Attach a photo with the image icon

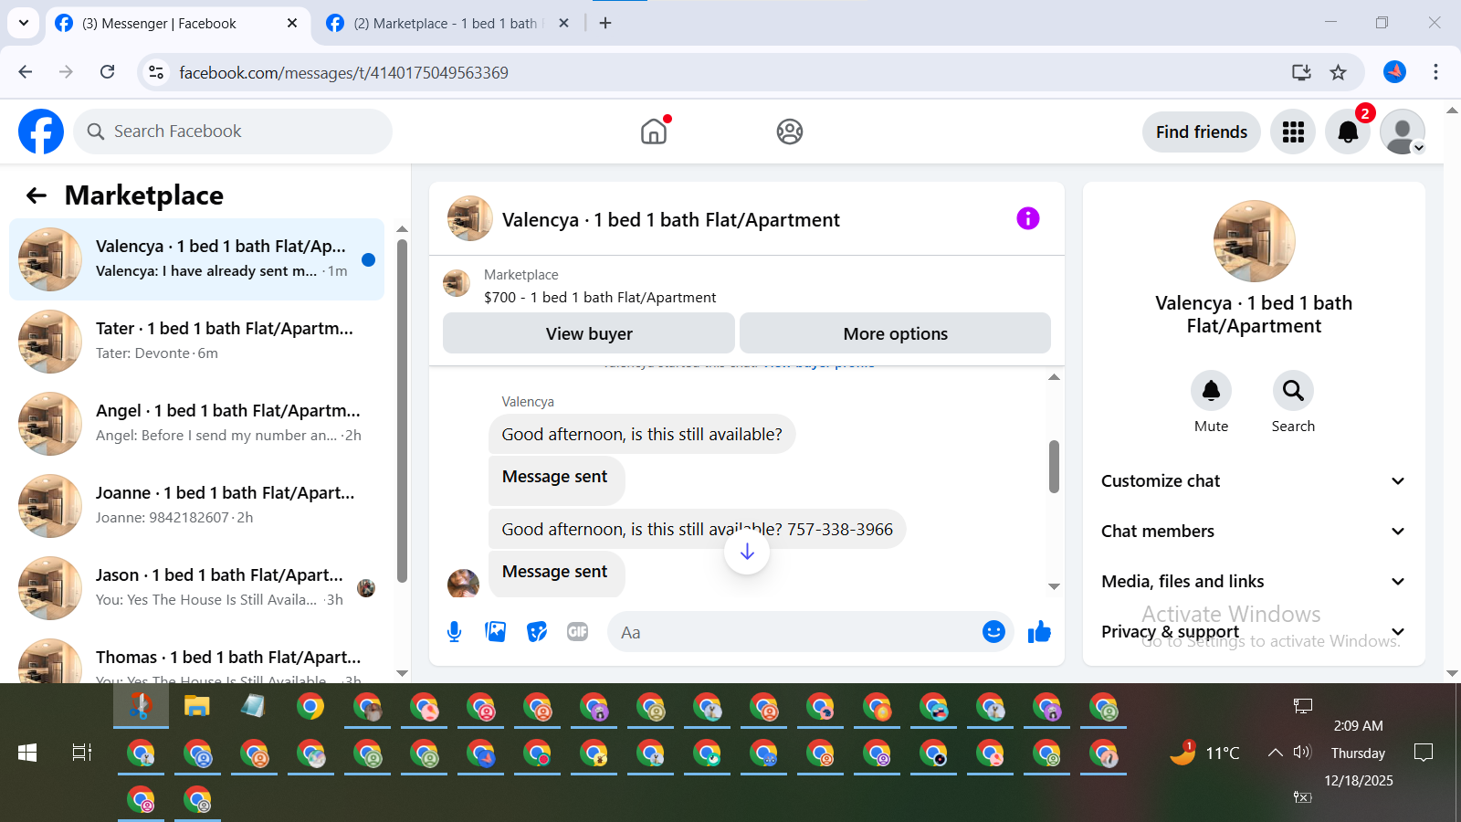point(496,632)
